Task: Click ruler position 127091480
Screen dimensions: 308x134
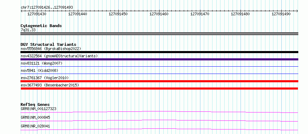Action: (x=241, y=14)
